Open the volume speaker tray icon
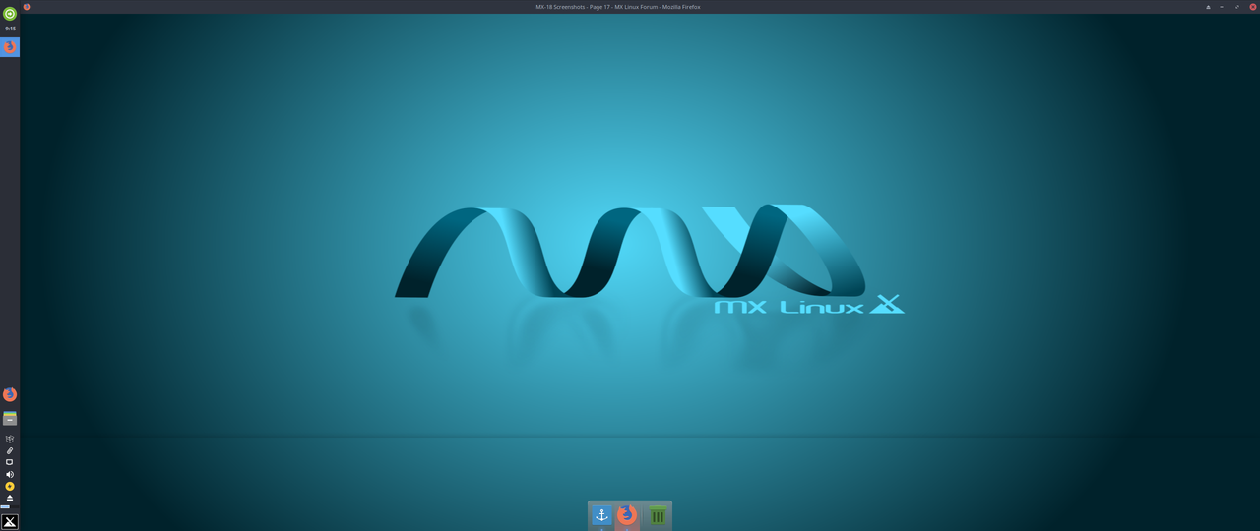 [x=10, y=474]
